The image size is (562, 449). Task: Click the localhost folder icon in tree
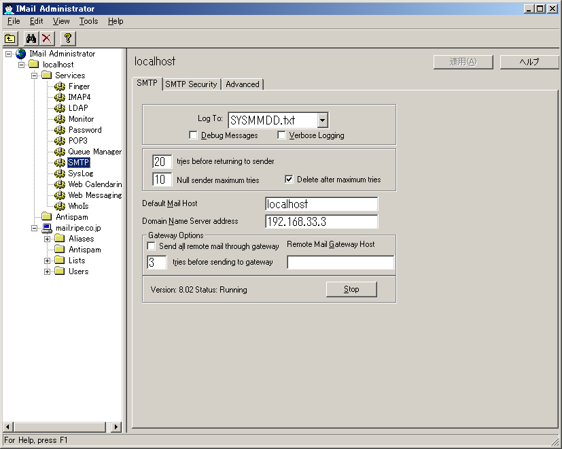coord(34,64)
